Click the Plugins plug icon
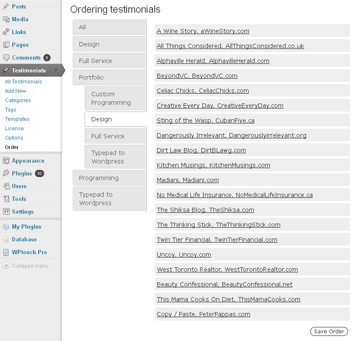 coord(6,173)
